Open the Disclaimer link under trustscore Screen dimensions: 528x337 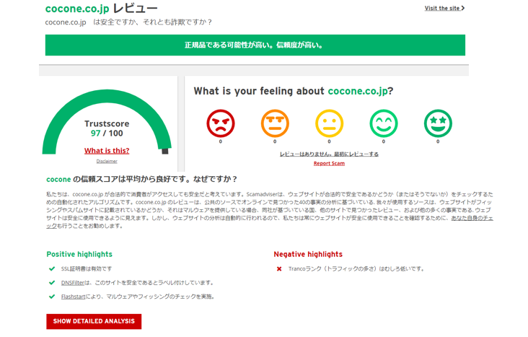point(107,161)
